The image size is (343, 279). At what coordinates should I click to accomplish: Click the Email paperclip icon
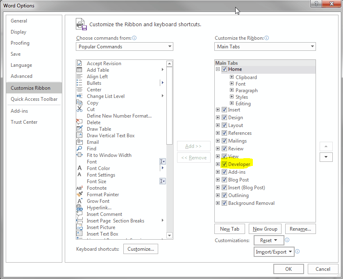[80, 142]
